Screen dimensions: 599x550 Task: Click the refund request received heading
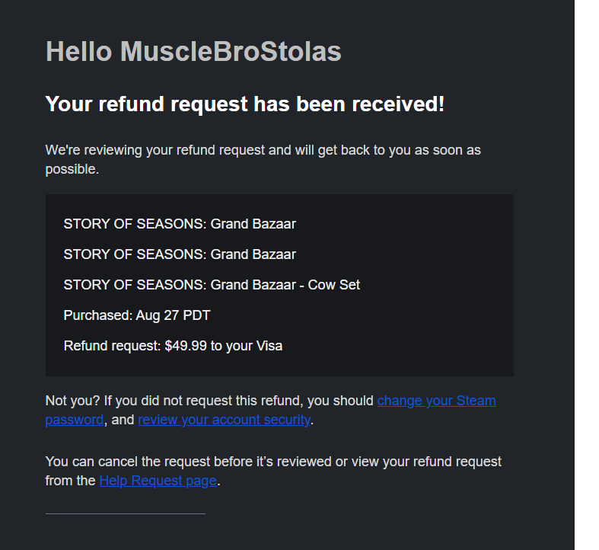[x=244, y=104]
